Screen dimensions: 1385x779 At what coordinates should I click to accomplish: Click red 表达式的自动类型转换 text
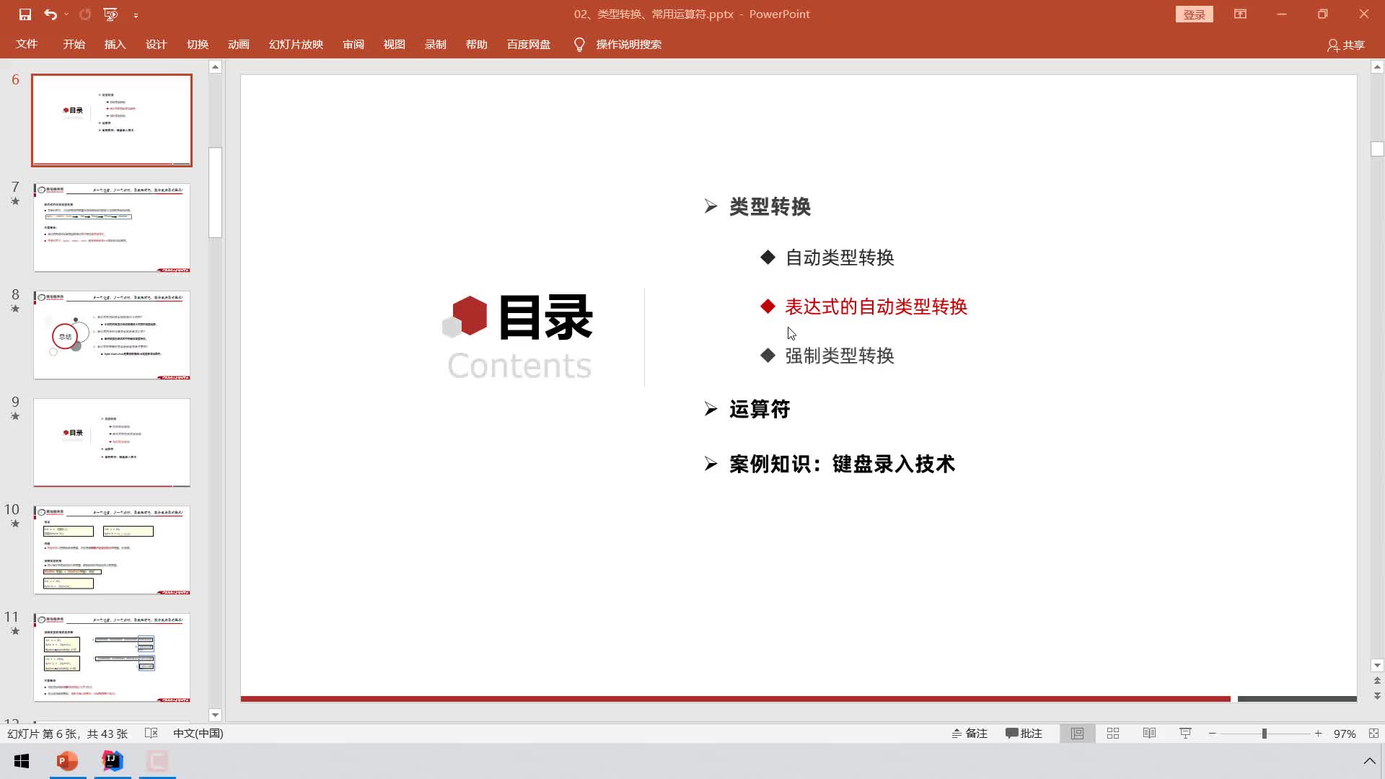[876, 307]
